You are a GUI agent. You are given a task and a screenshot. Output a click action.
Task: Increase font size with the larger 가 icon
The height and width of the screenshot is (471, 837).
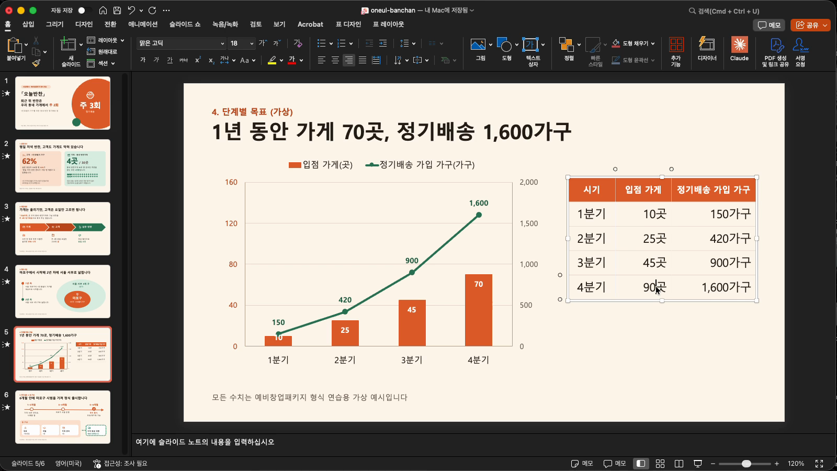pos(263,43)
